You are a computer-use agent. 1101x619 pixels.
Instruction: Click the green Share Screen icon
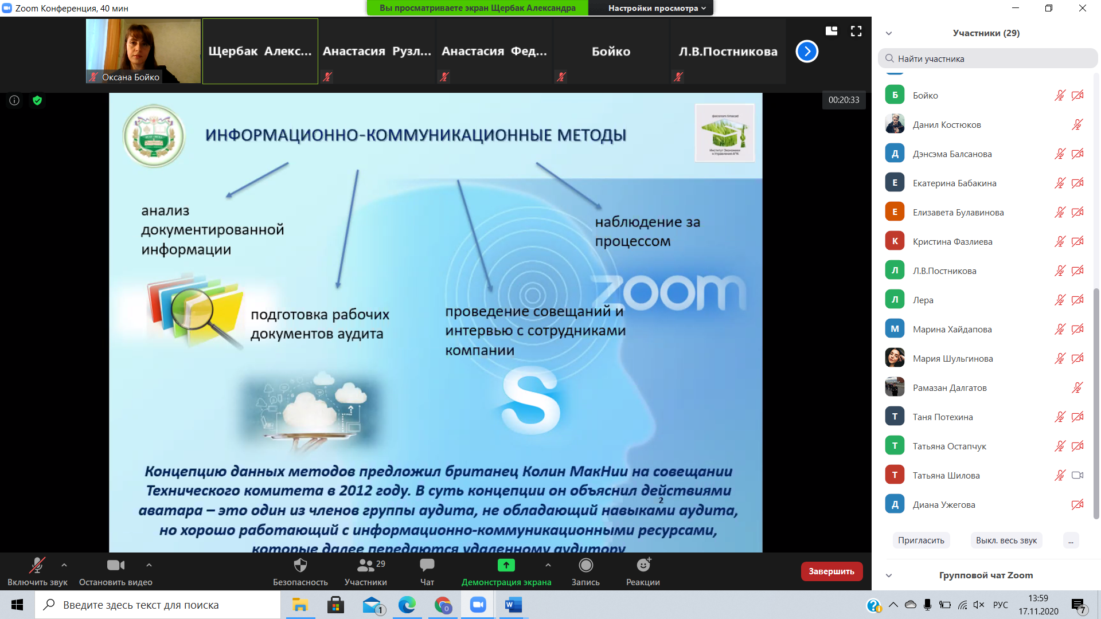(506, 566)
